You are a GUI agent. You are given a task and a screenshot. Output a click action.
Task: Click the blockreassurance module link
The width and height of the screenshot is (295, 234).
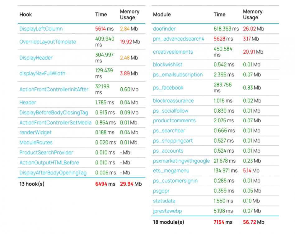point(173,101)
